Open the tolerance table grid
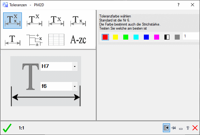 [56, 40]
